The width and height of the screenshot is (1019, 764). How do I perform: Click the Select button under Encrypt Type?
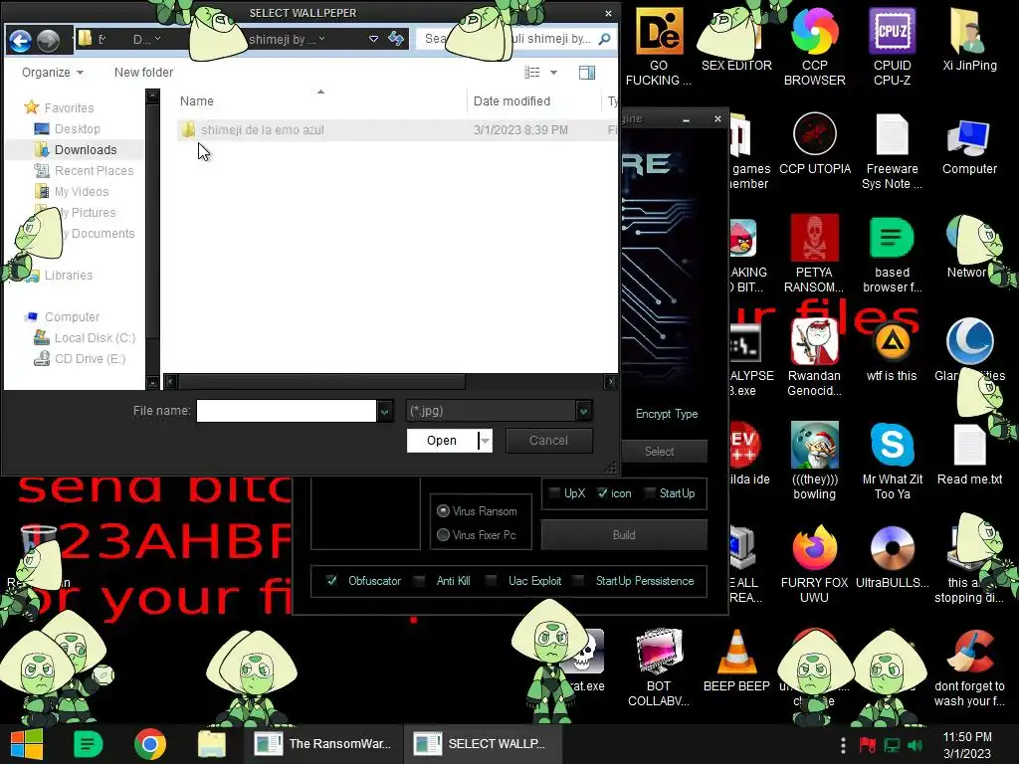click(659, 451)
